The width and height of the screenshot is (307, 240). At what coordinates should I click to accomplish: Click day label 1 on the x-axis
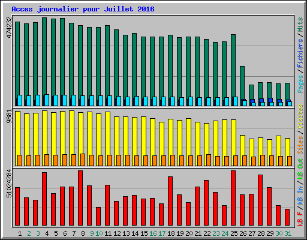coord(20,233)
